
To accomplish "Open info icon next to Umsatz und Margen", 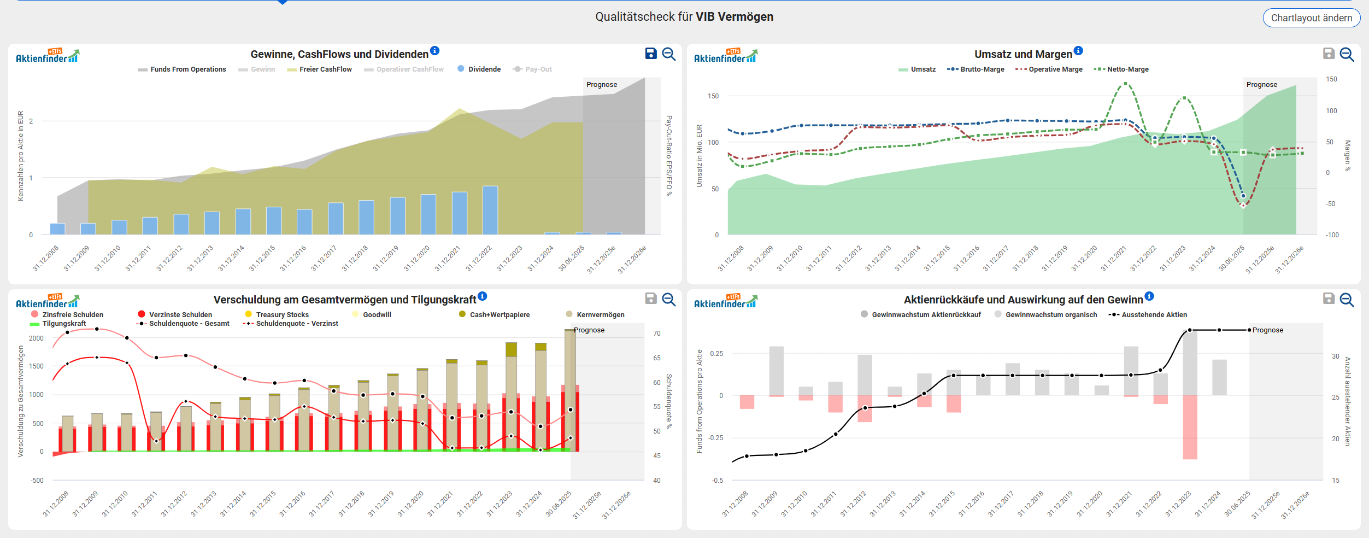I will [x=1078, y=51].
